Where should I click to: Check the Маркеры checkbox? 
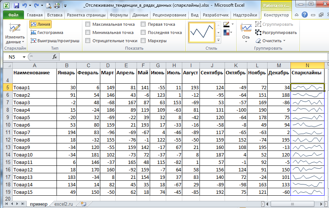pyautogui.click(x=143, y=41)
